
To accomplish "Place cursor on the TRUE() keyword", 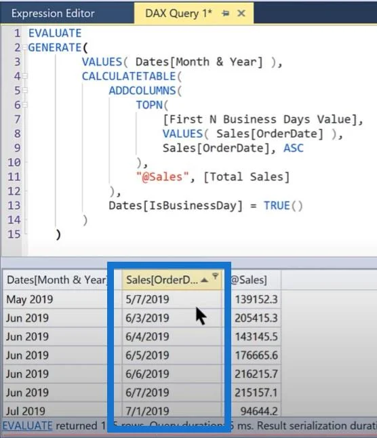I will pos(283,205).
